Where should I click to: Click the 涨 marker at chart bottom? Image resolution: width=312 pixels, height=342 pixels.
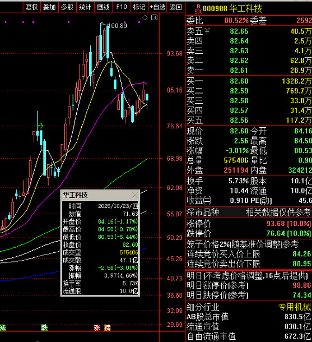[97, 327]
